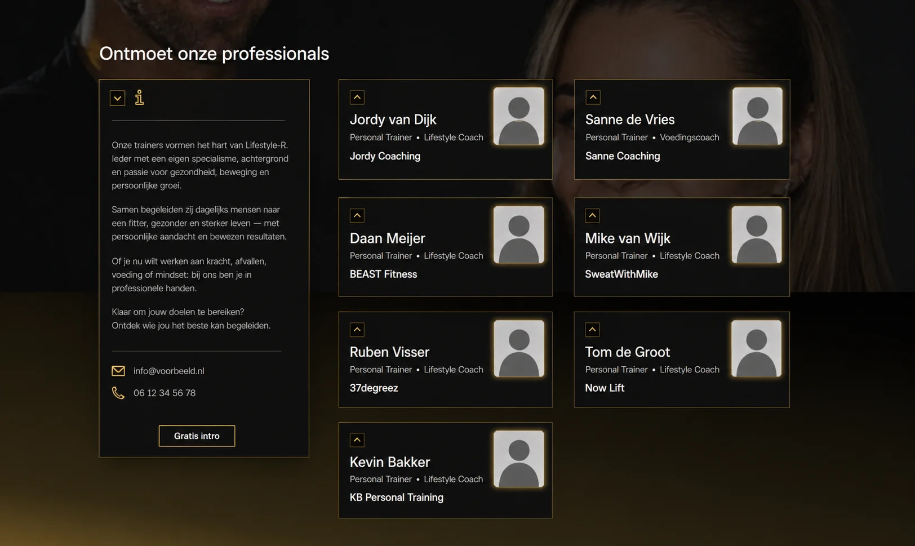The image size is (915, 546).
Task: Click the info icon in left panel
Action: pos(139,97)
